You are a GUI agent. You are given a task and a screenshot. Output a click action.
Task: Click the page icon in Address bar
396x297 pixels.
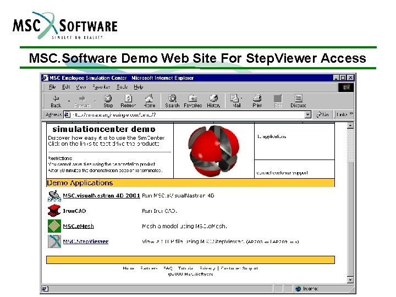67,114
